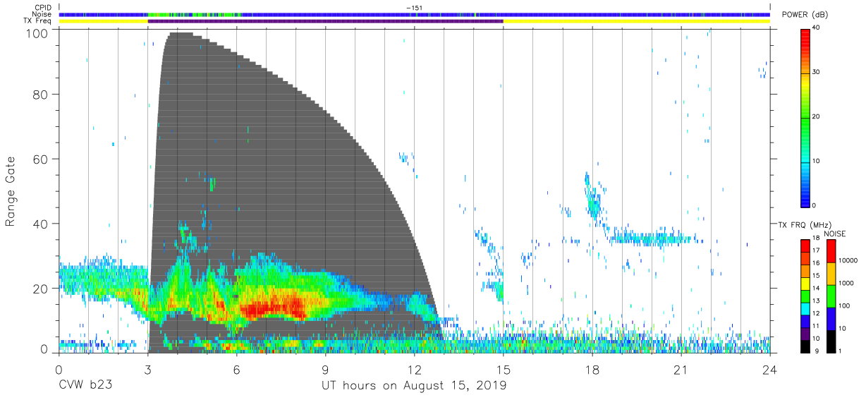Click x-axis tick label '12'
Image resolution: width=866 pixels, height=400 pixels.
[x=414, y=370]
